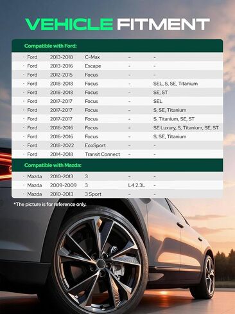Screen dimensions: 235x314
Task: Click the '2012-2015' year range
Action: point(62,75)
